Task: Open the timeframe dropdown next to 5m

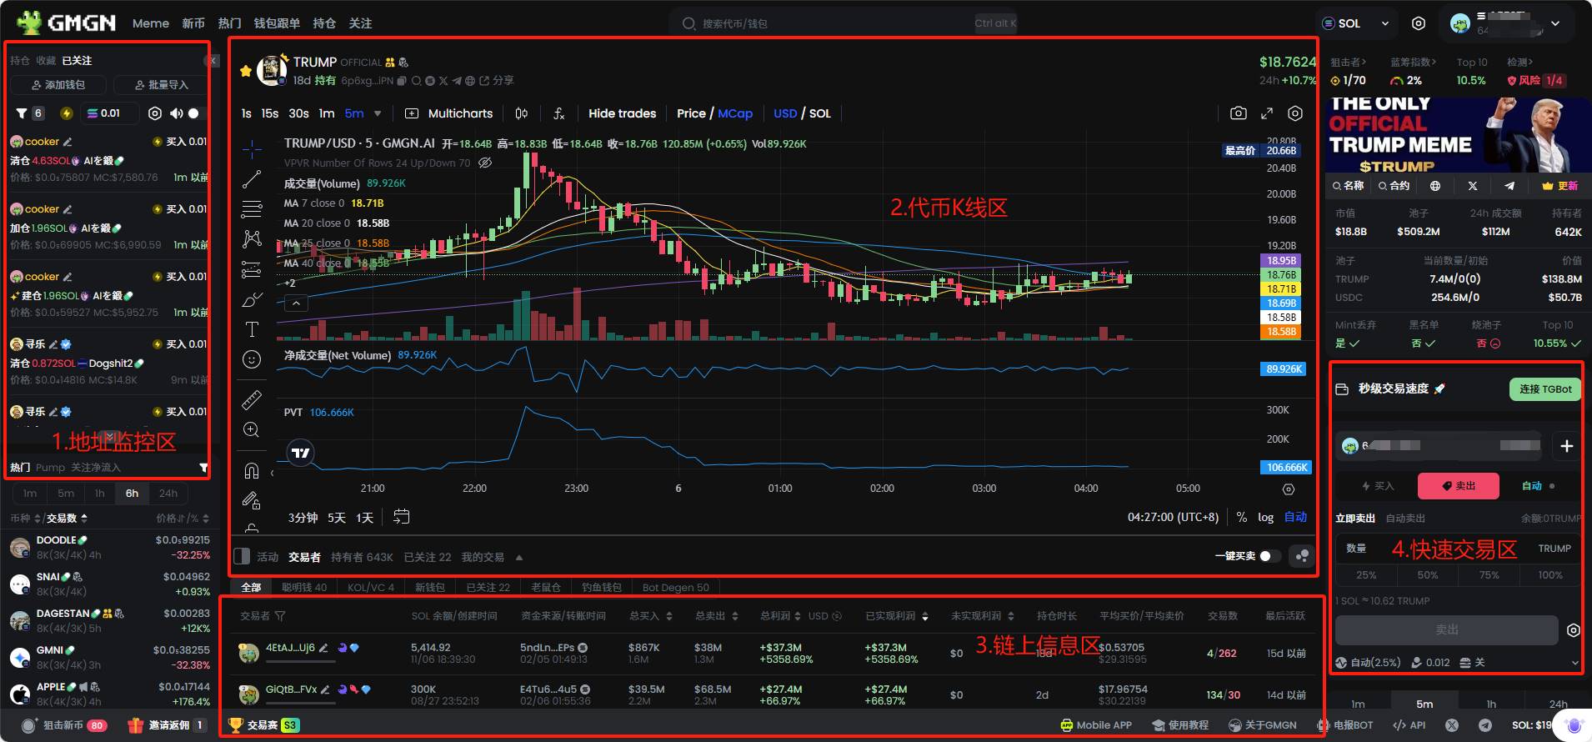Action: tap(378, 113)
